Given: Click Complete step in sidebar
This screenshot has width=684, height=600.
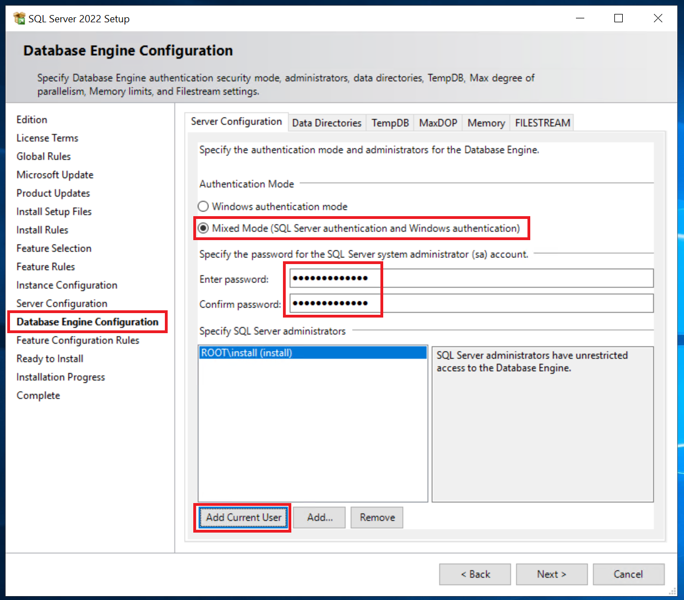Looking at the screenshot, I should (38, 396).
